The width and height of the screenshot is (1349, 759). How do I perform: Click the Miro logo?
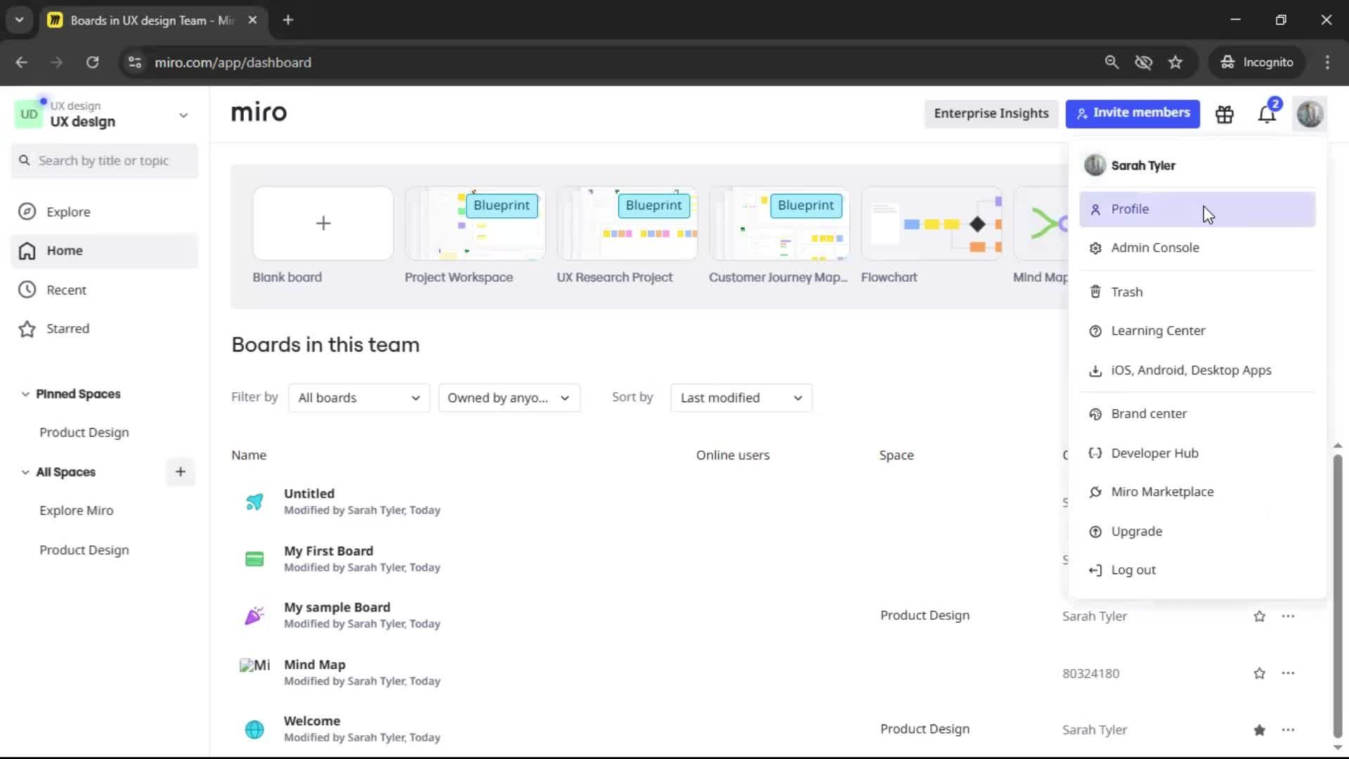(x=259, y=112)
